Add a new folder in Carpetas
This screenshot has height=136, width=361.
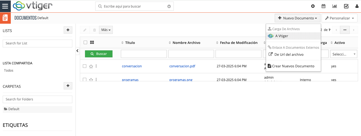tap(68, 86)
